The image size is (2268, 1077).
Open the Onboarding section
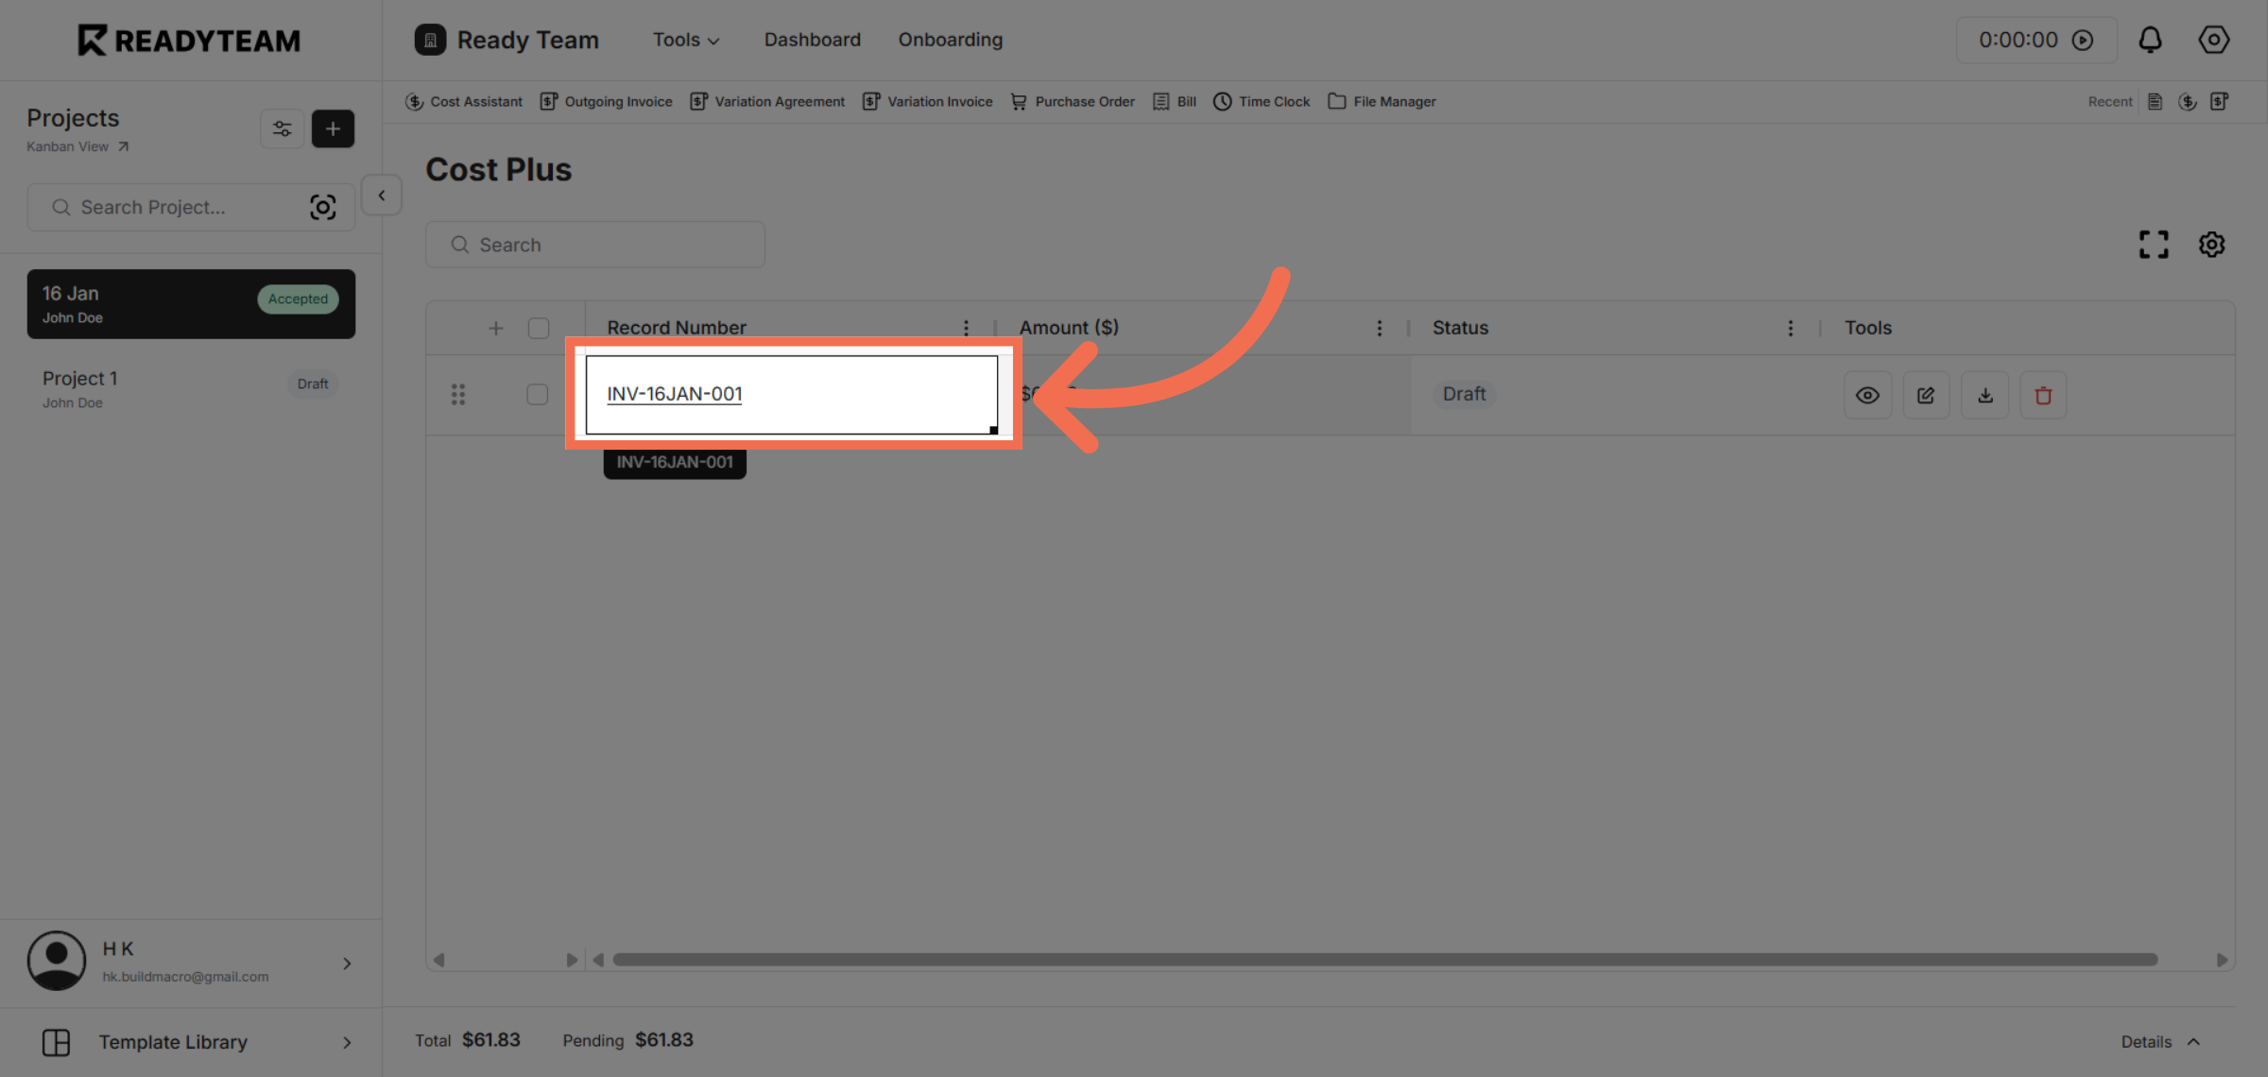(950, 40)
